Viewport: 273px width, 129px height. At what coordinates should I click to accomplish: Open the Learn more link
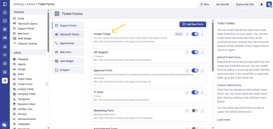tap(224, 120)
